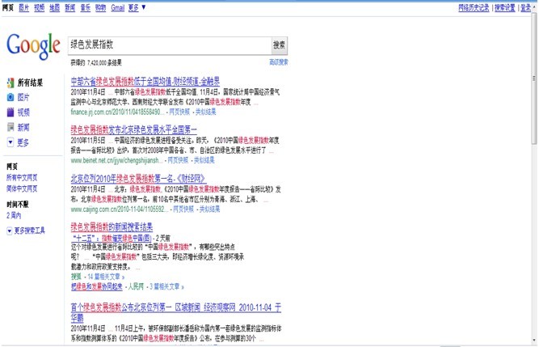Viewport: 539px width, 347px height.
Task: Click 所有结果 label in sidebar
Action: (30, 83)
